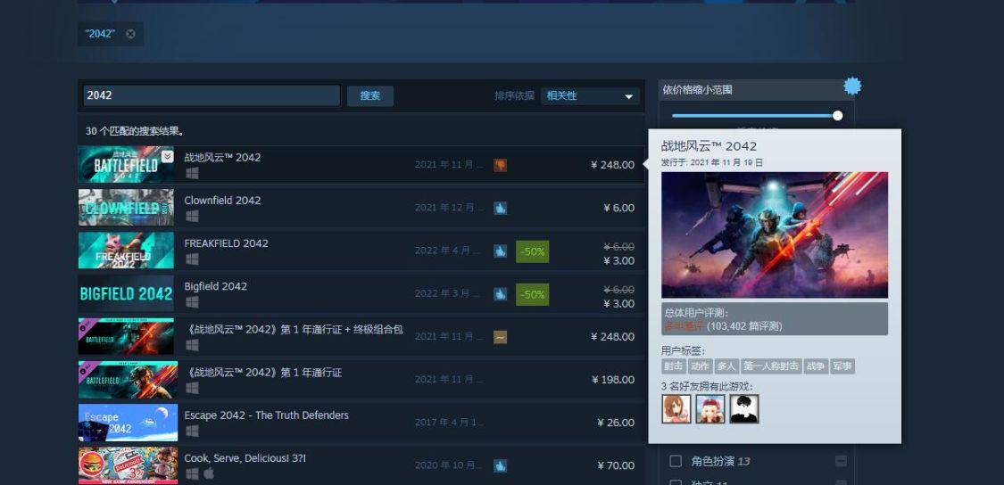Click the ¥ 6.00 price of Clownfield 2042
Viewport: 1004px width, 485px height.
point(618,208)
